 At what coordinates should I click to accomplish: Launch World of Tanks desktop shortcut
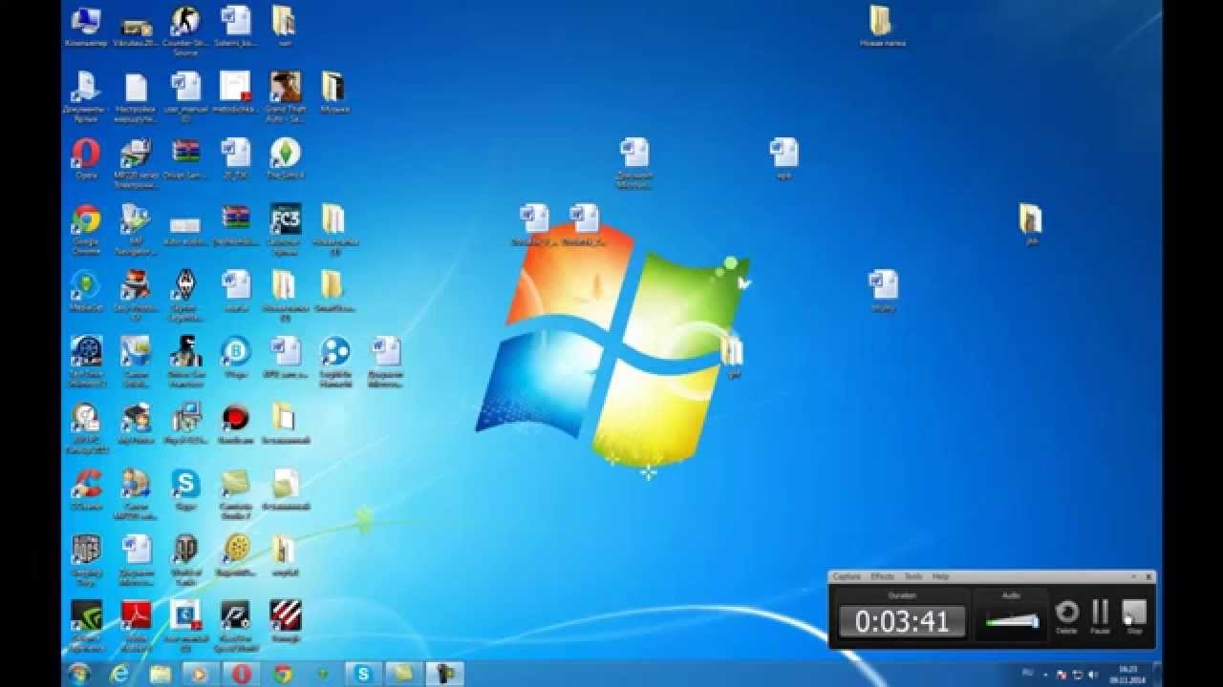185,560
